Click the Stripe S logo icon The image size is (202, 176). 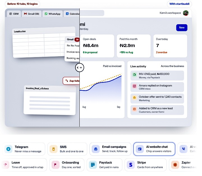131,165
